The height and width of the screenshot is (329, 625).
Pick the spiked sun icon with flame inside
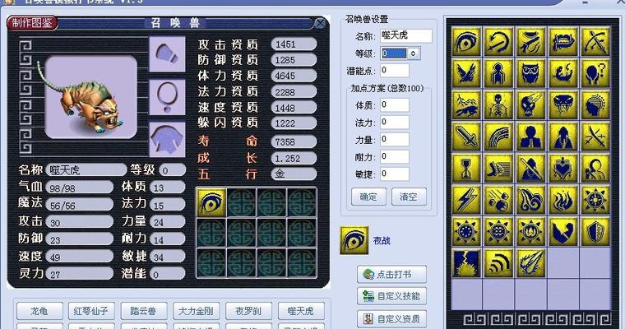[x=530, y=231]
